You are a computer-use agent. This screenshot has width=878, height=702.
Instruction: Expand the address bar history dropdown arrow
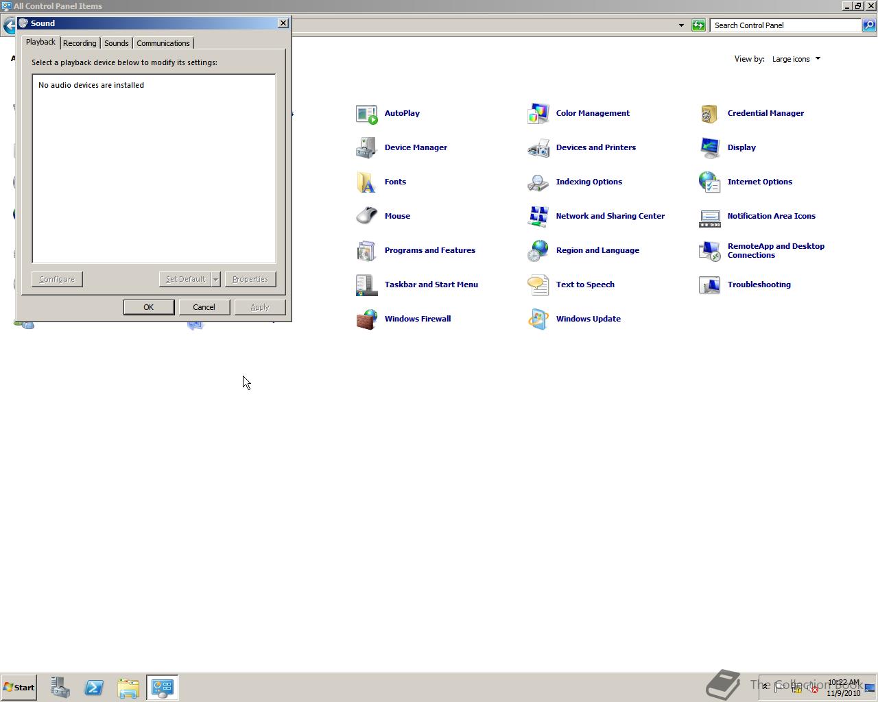(x=681, y=25)
